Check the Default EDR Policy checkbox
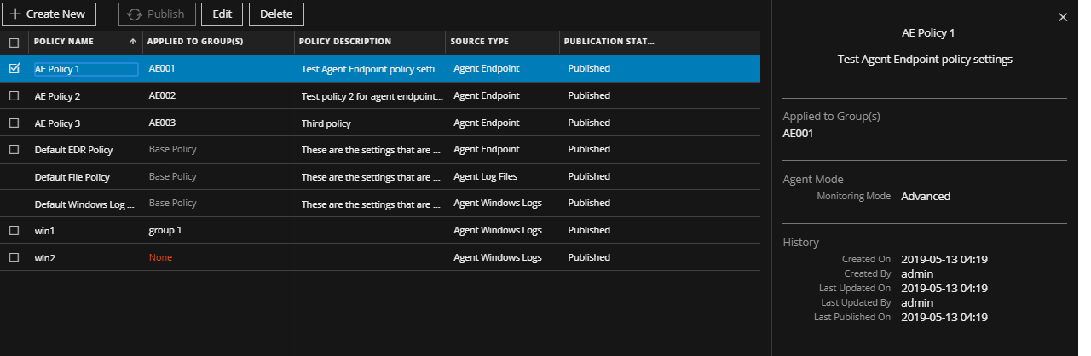1091x356 pixels. coord(14,149)
